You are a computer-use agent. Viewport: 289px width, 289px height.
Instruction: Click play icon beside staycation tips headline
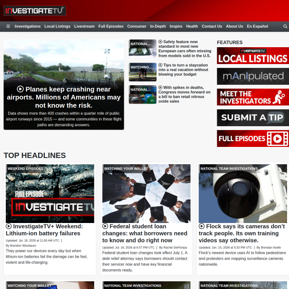[x=160, y=65]
